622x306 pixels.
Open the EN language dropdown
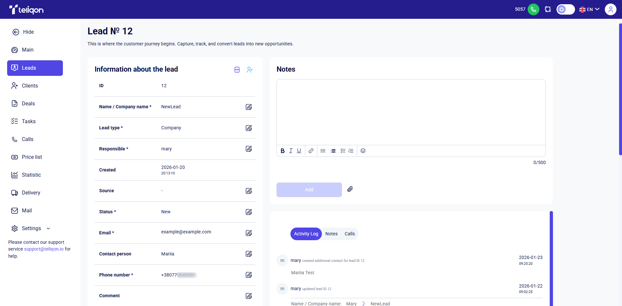(589, 9)
